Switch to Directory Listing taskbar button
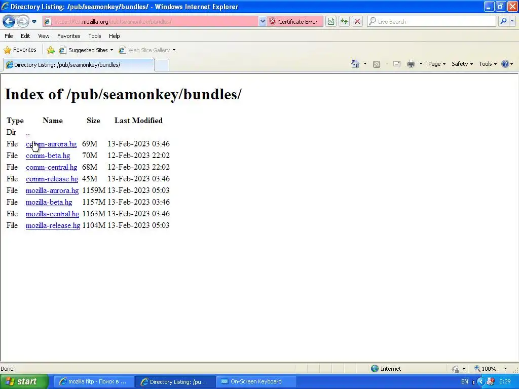519x389 pixels. pyautogui.click(x=175, y=381)
